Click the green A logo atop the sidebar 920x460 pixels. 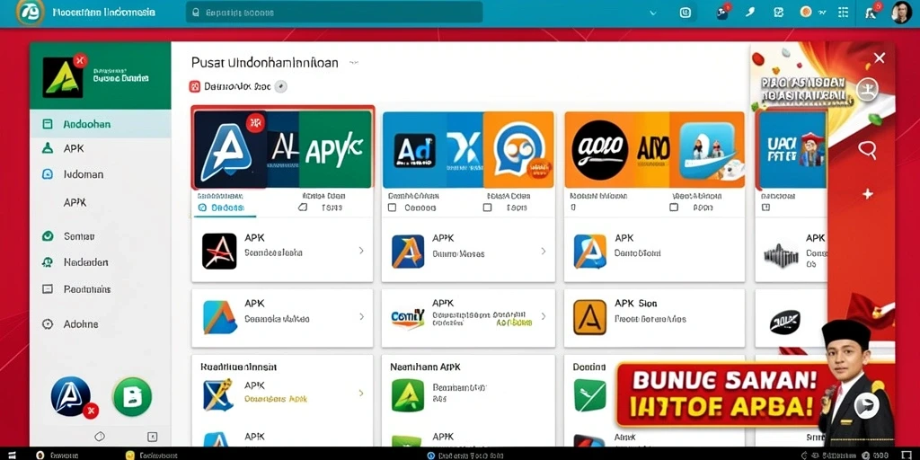[x=62, y=77]
